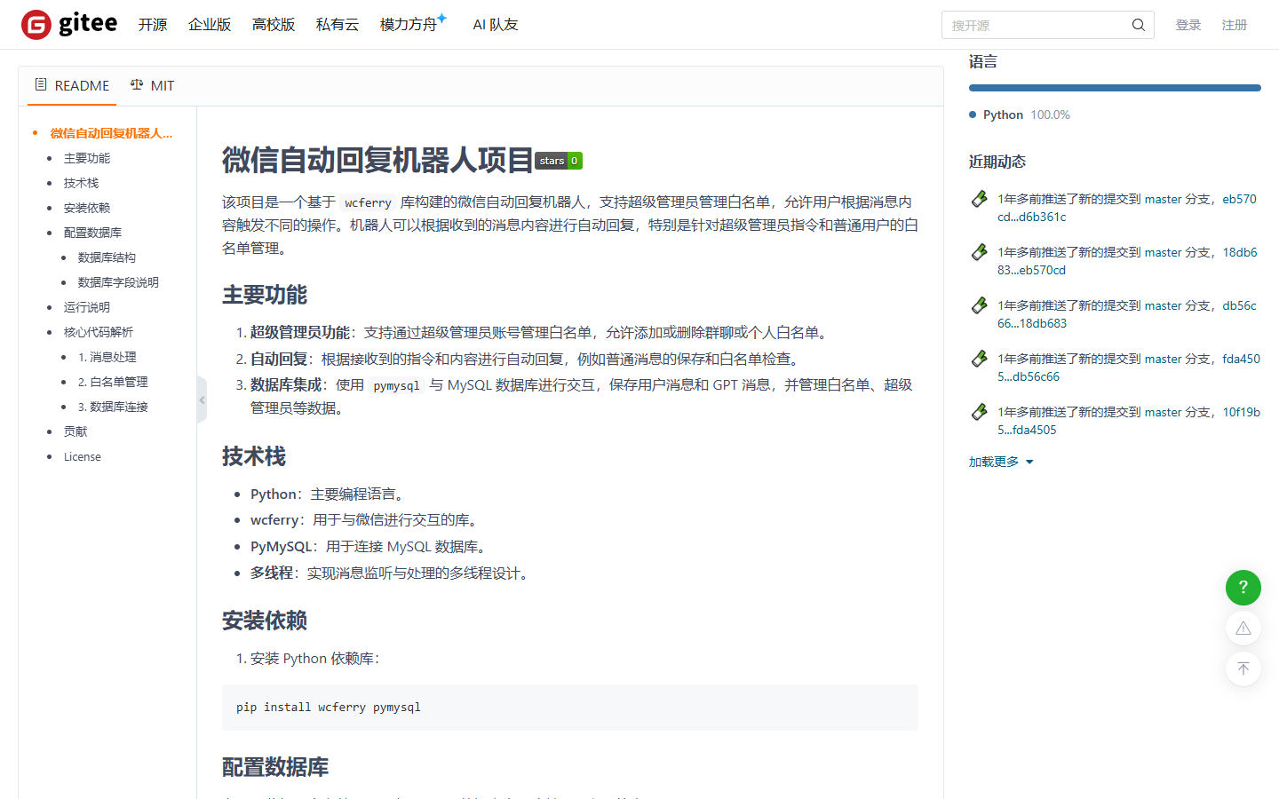Jump to 安装依赖 in outline
This screenshot has height=799, width=1279.
[x=87, y=208]
